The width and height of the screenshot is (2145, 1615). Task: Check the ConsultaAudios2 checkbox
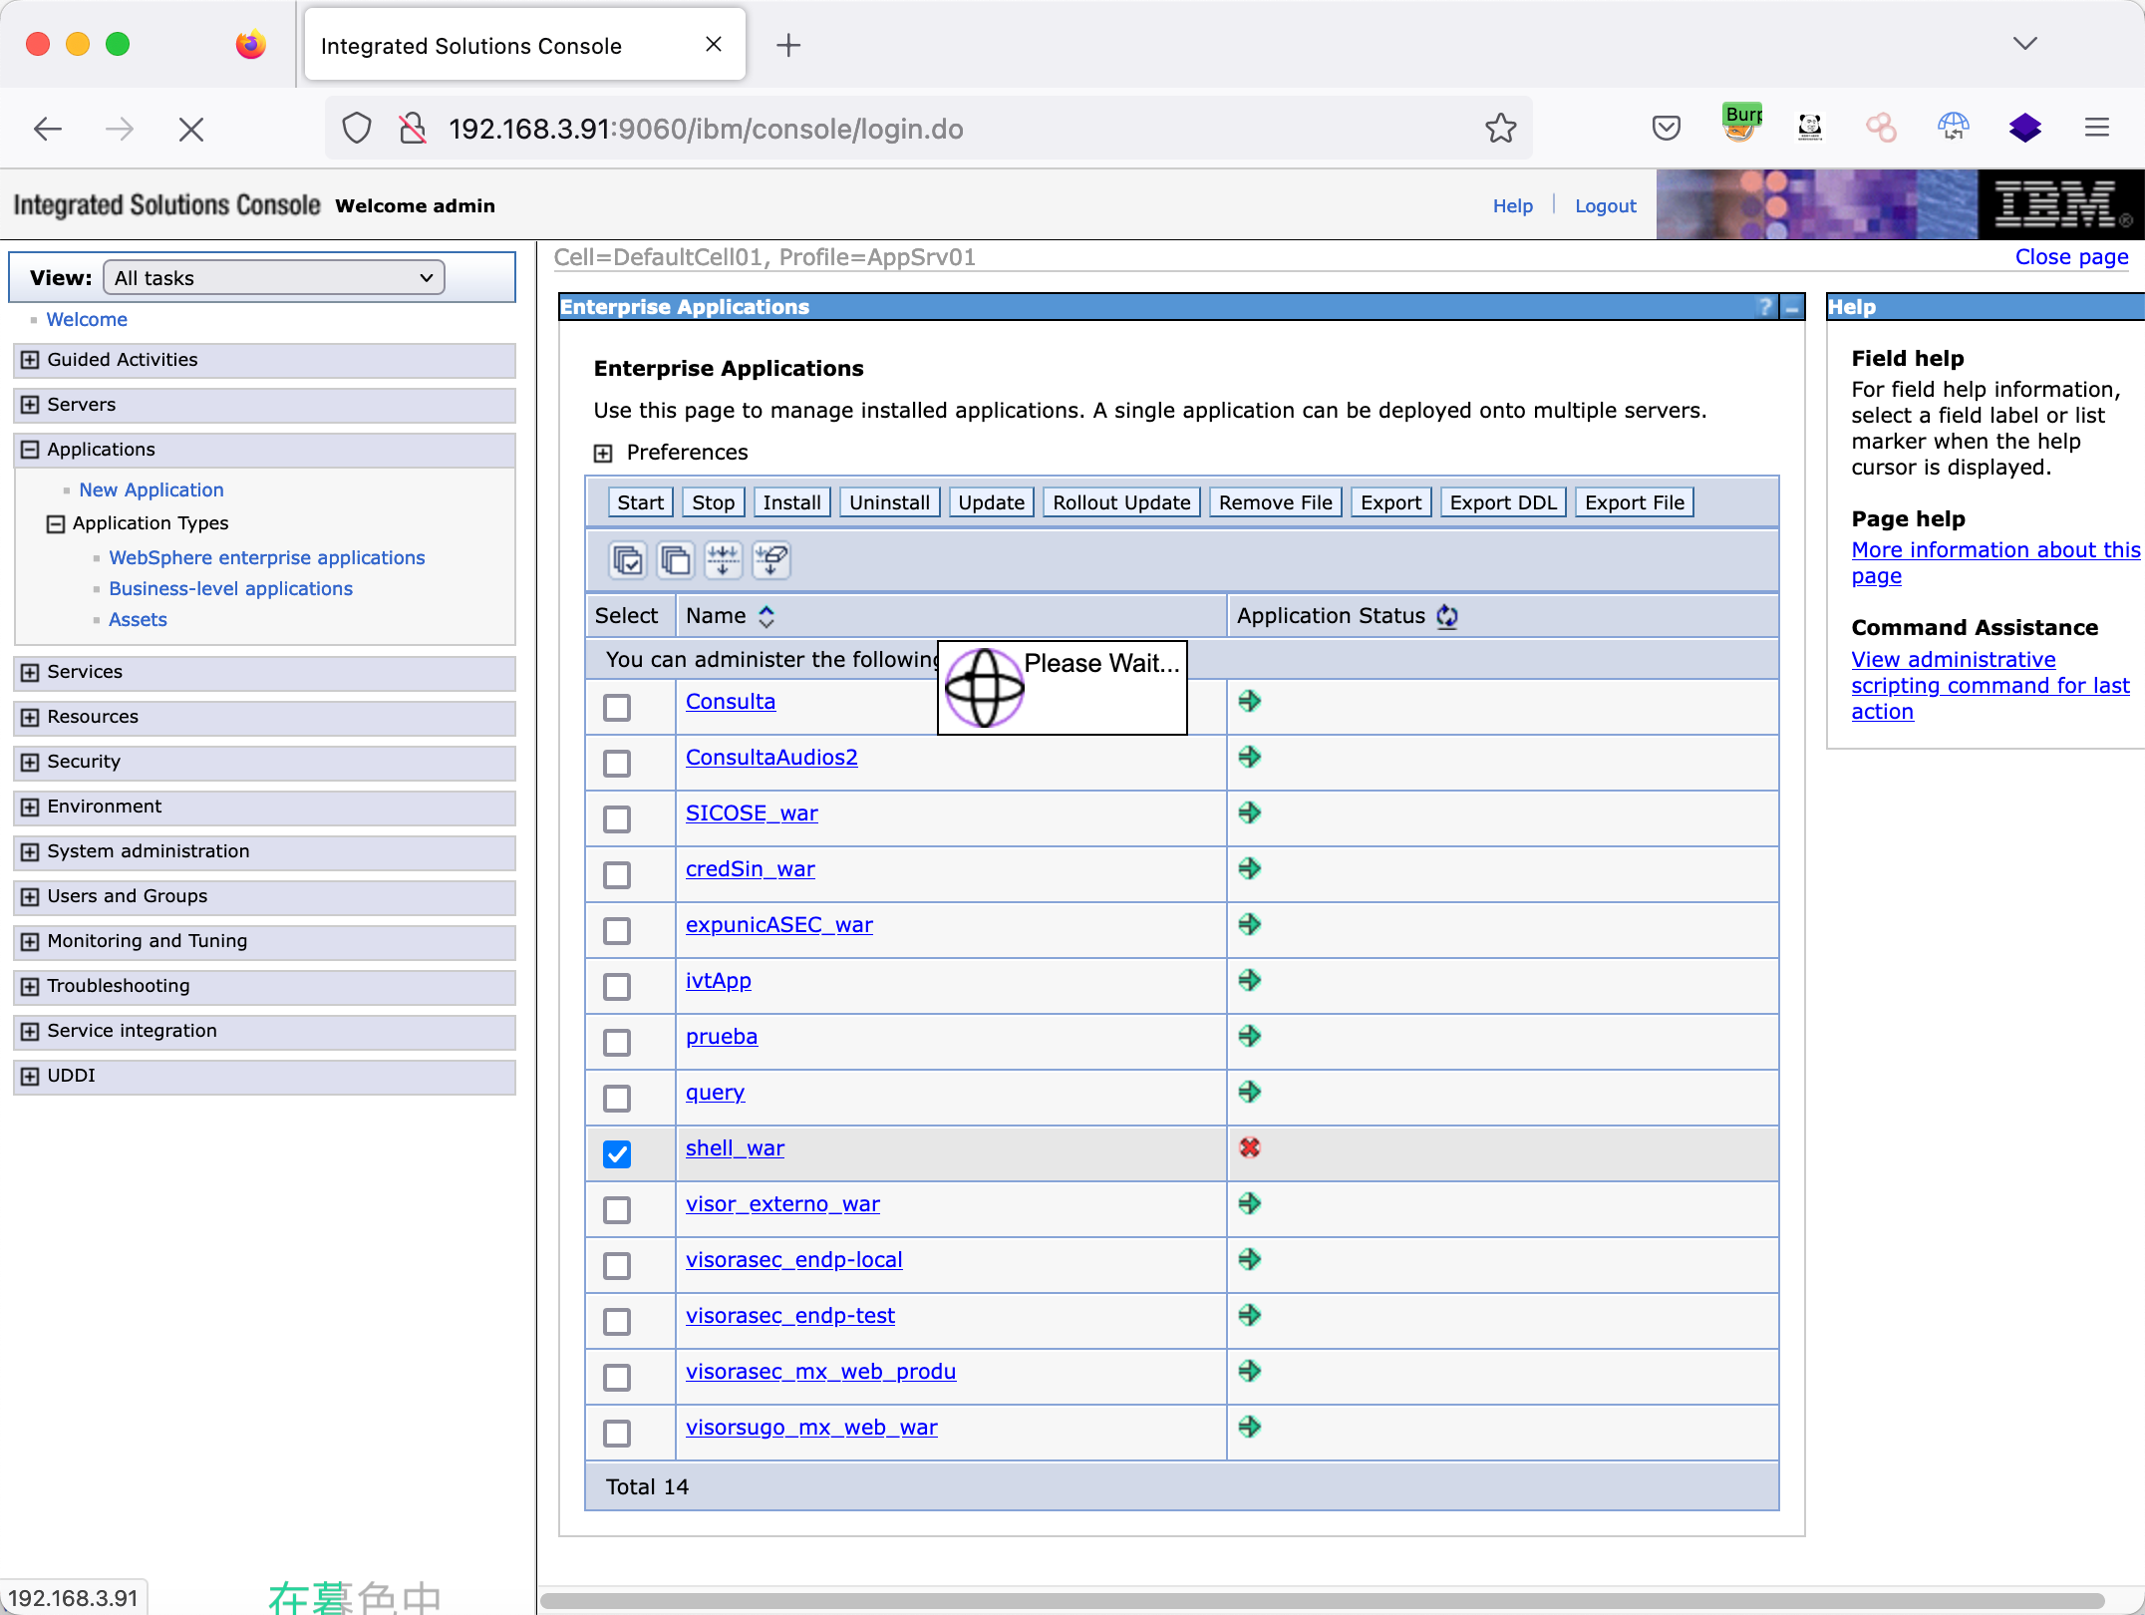617,764
